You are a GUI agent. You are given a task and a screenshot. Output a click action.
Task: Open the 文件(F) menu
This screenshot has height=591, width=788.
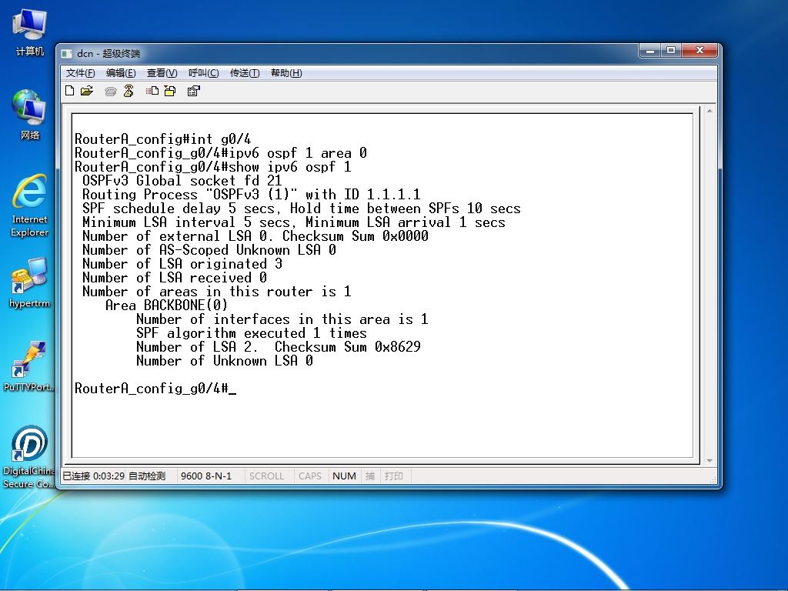coord(80,73)
